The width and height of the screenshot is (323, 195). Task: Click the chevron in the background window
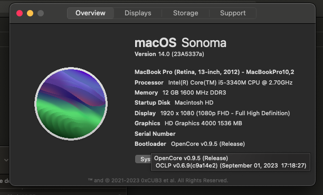pos(6,160)
